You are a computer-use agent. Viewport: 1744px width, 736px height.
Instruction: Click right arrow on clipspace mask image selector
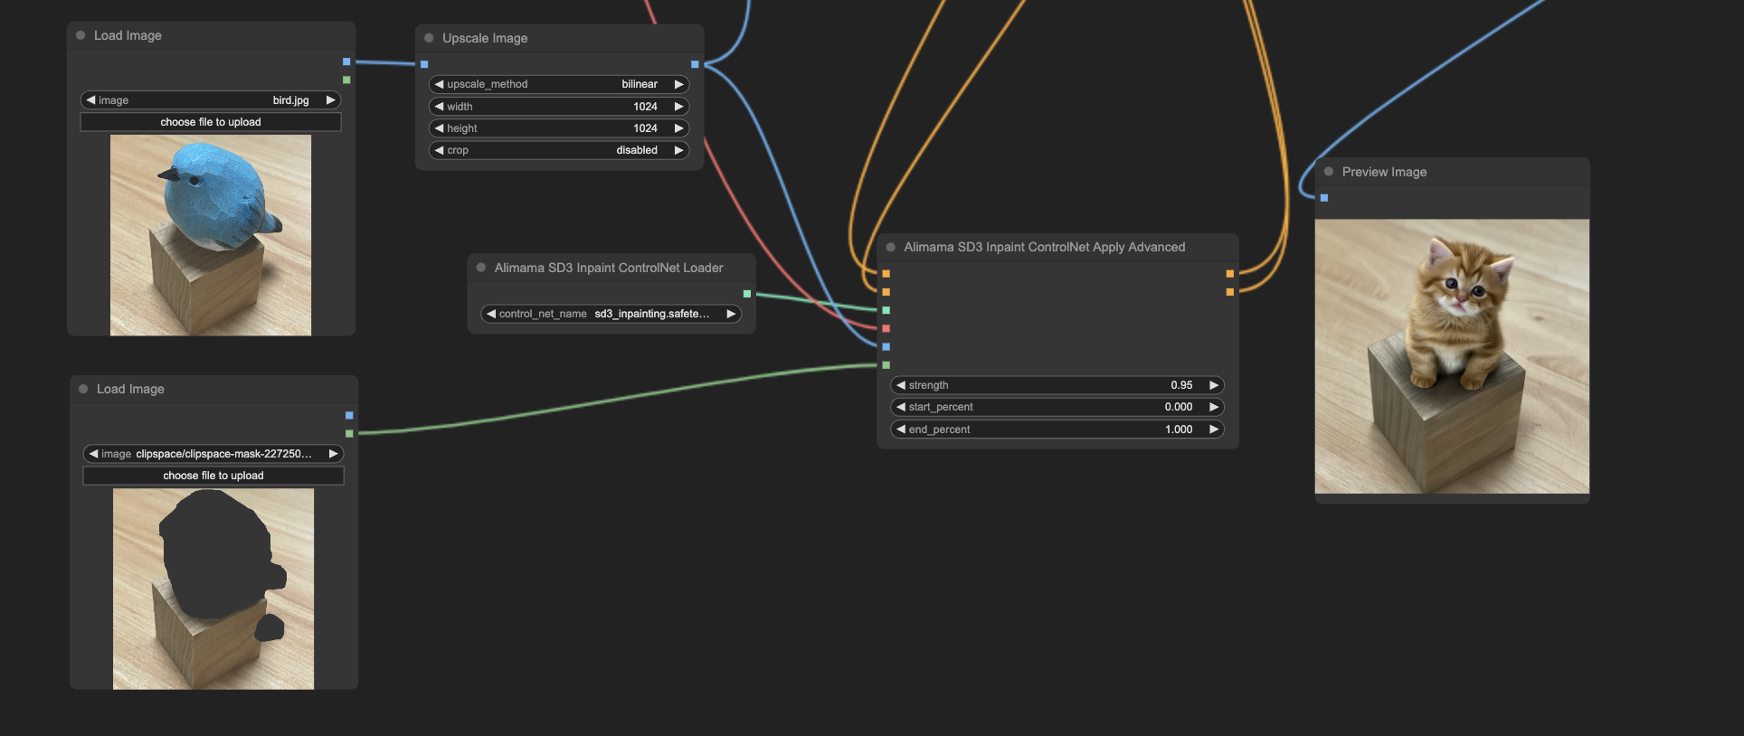[x=334, y=454]
